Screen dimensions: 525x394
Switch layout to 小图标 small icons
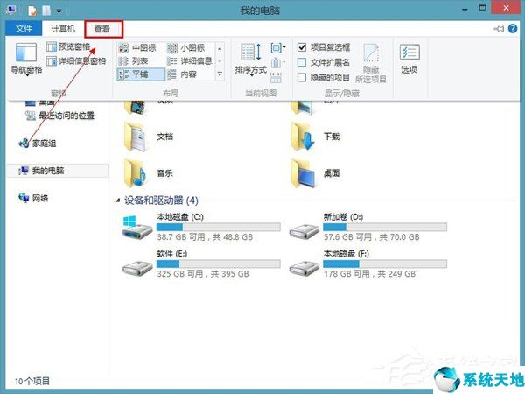(x=185, y=48)
